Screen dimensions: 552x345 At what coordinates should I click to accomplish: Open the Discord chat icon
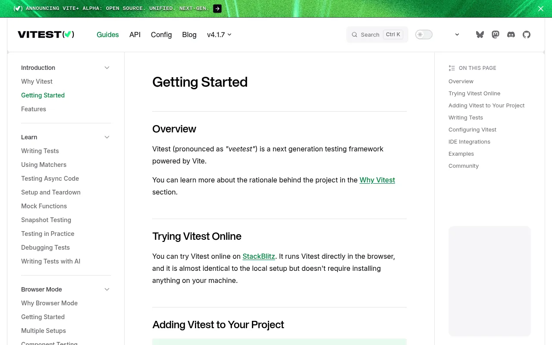(x=511, y=34)
